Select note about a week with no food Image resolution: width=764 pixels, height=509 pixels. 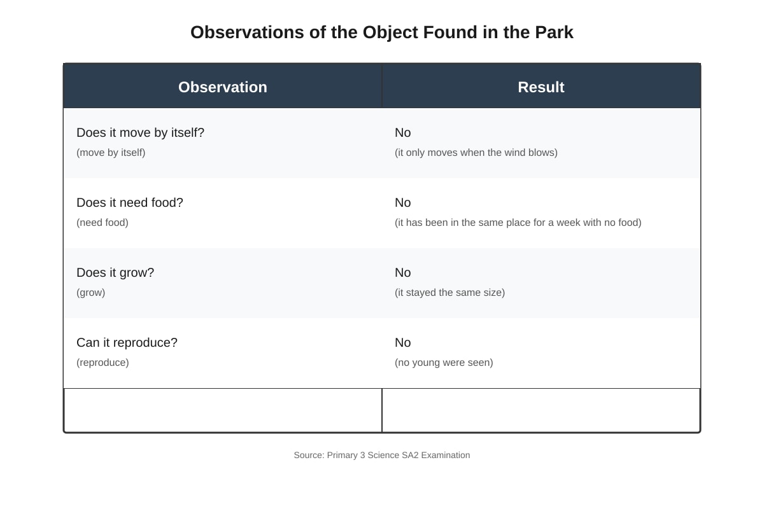(x=518, y=223)
